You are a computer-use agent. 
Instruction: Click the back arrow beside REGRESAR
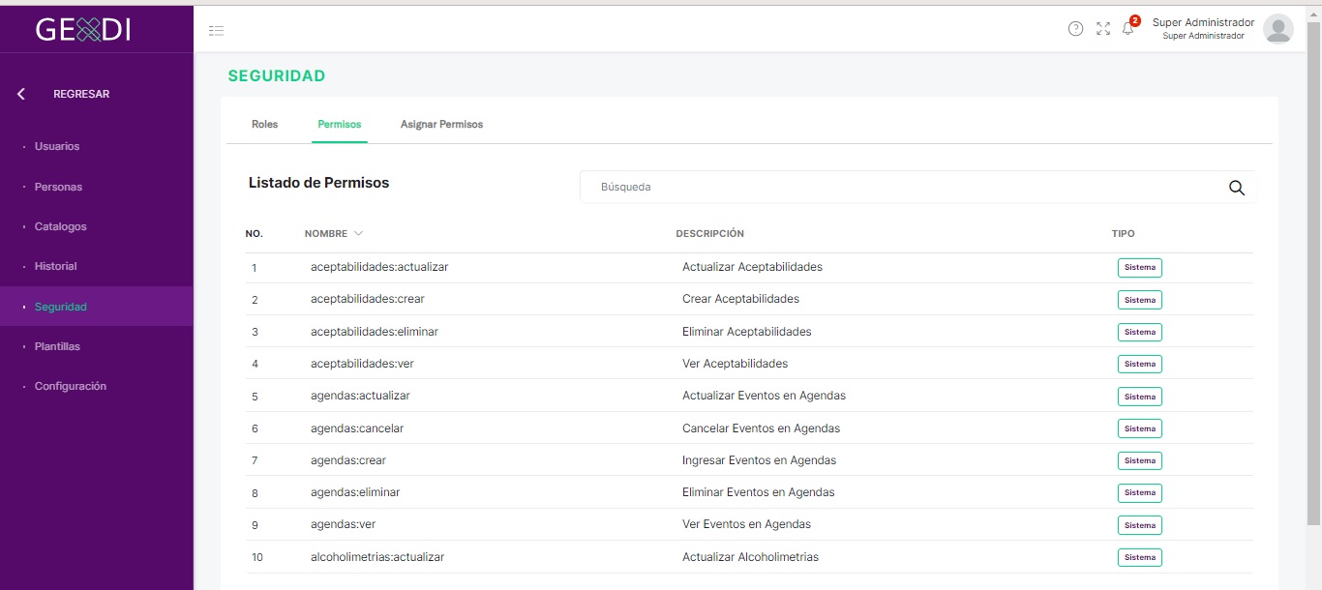[x=21, y=94]
